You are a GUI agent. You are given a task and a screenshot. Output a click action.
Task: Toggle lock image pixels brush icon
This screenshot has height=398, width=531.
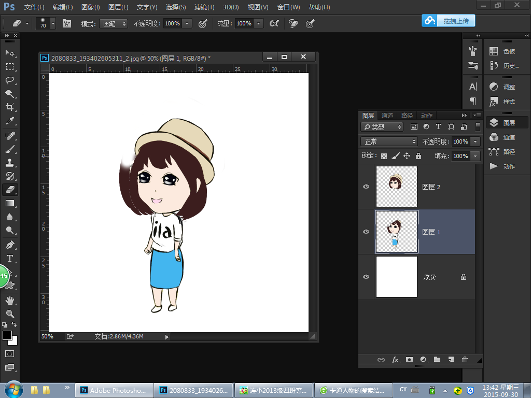coord(395,156)
